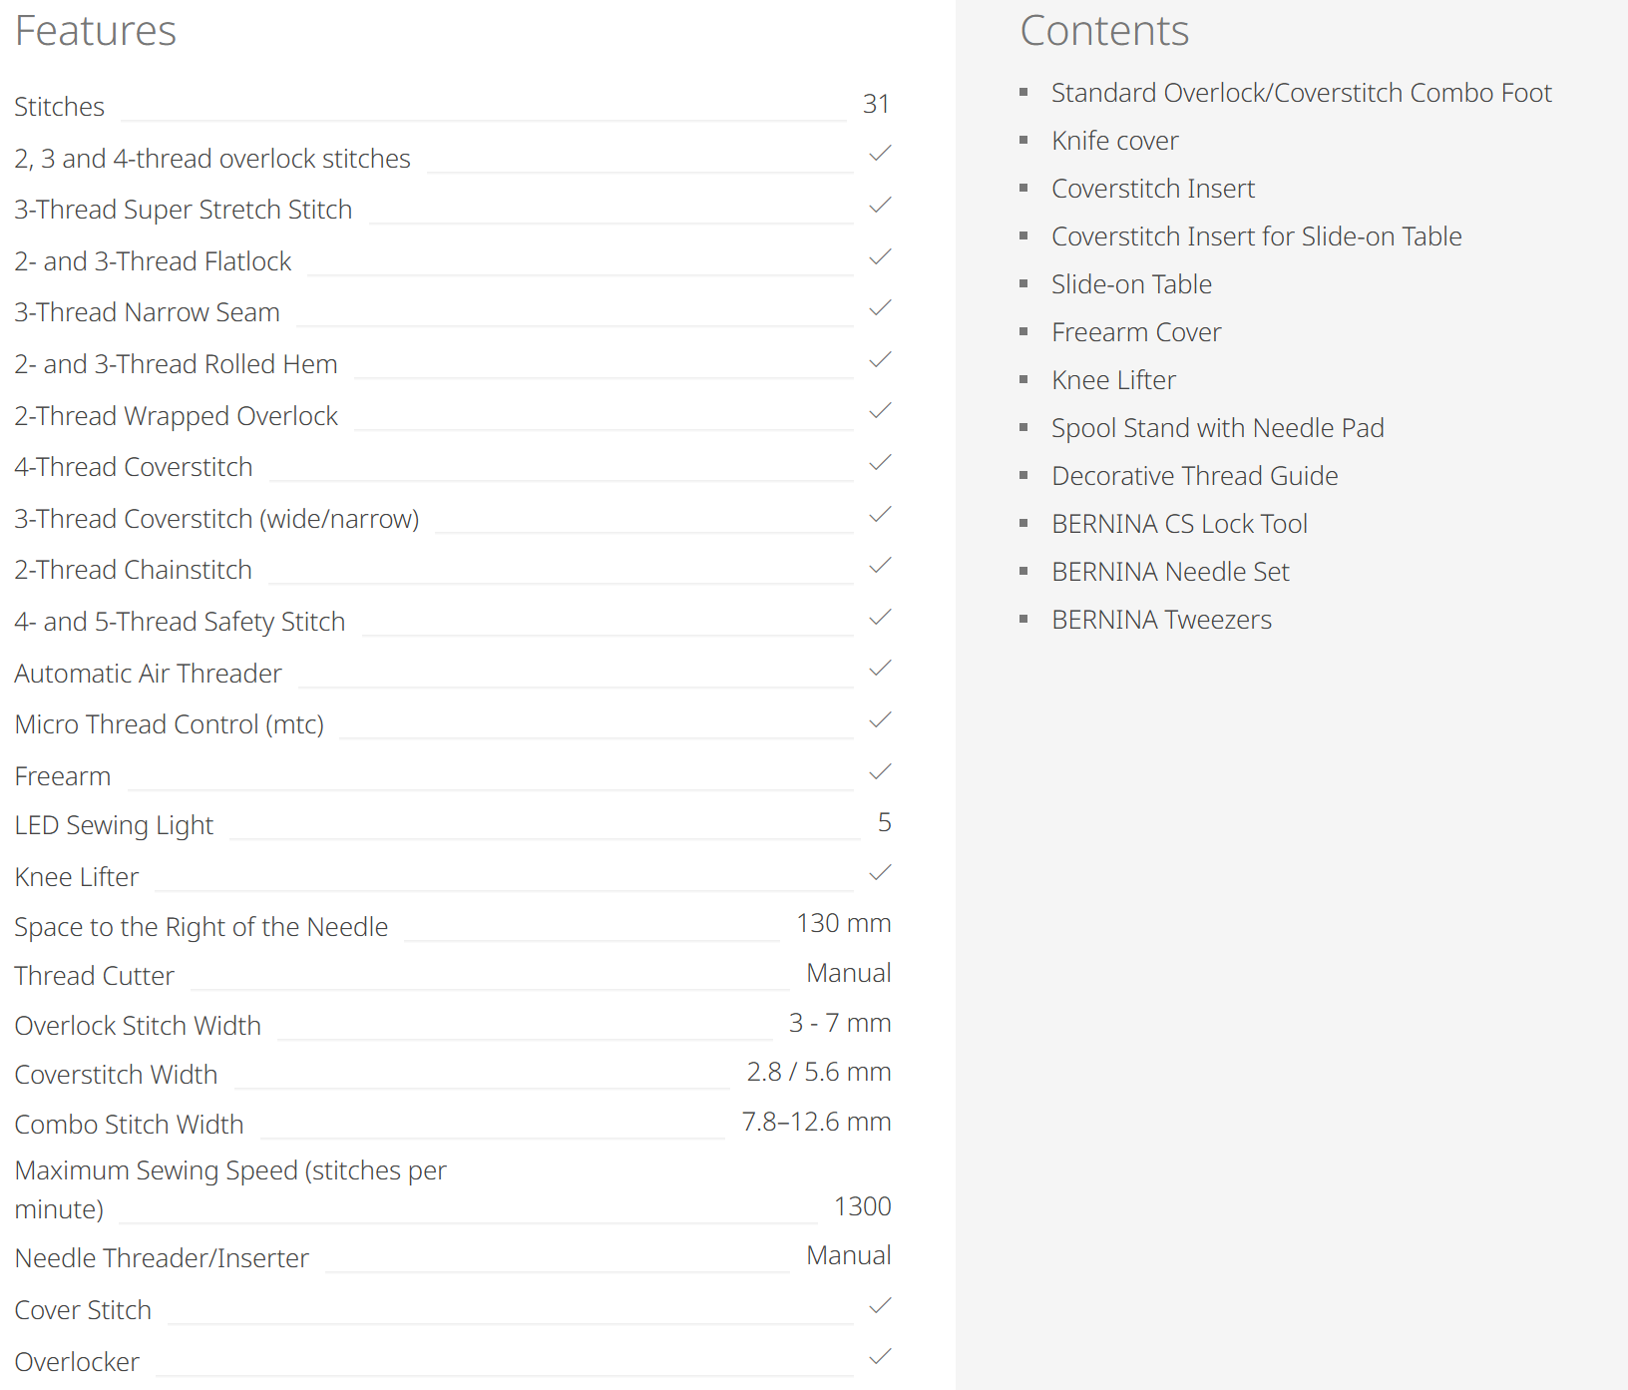The height and width of the screenshot is (1390, 1628).
Task: Click the Decorative Thread Guide list entry
Action: [x=1194, y=476]
